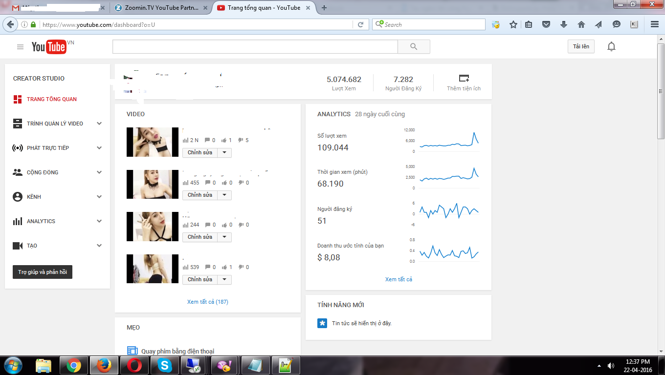Open the Quay phim bằng điện thoại tip
The height and width of the screenshot is (375, 665).
point(177,351)
